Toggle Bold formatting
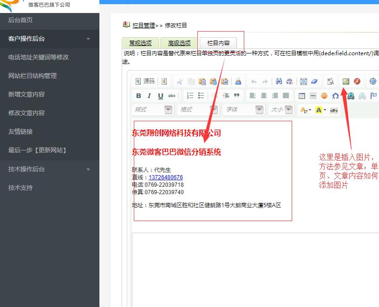The width and height of the screenshot is (379, 307). (138, 96)
